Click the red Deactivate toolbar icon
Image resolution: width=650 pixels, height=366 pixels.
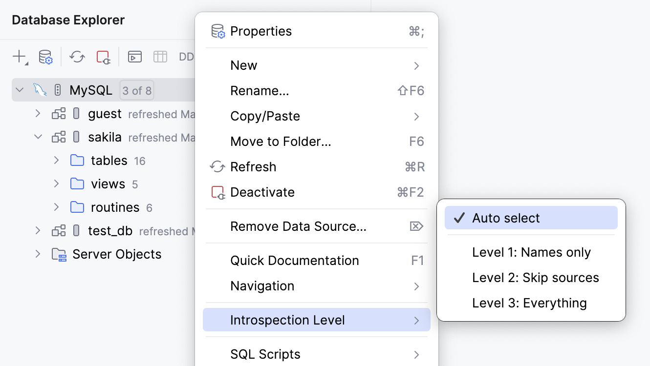(x=104, y=57)
